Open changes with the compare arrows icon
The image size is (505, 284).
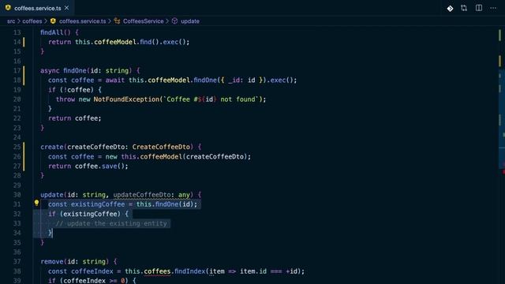click(464, 8)
